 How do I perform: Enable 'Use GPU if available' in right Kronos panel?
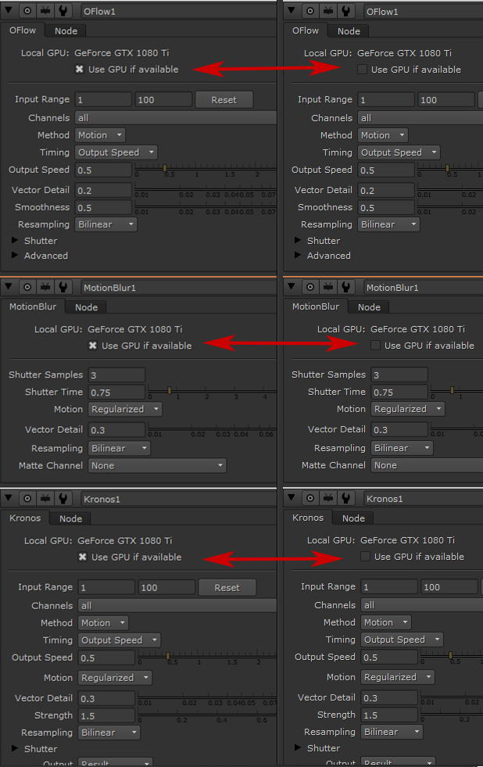pos(365,557)
